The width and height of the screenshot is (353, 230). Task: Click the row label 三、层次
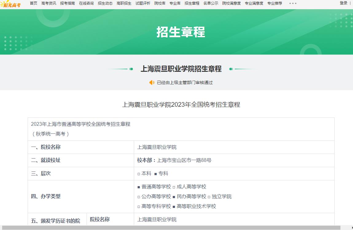tap(41, 173)
